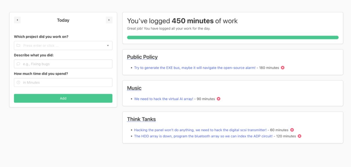The height and width of the screenshot is (167, 351).
Task: Remove the 120 minutes HDD array entry
Action: tap(299, 136)
